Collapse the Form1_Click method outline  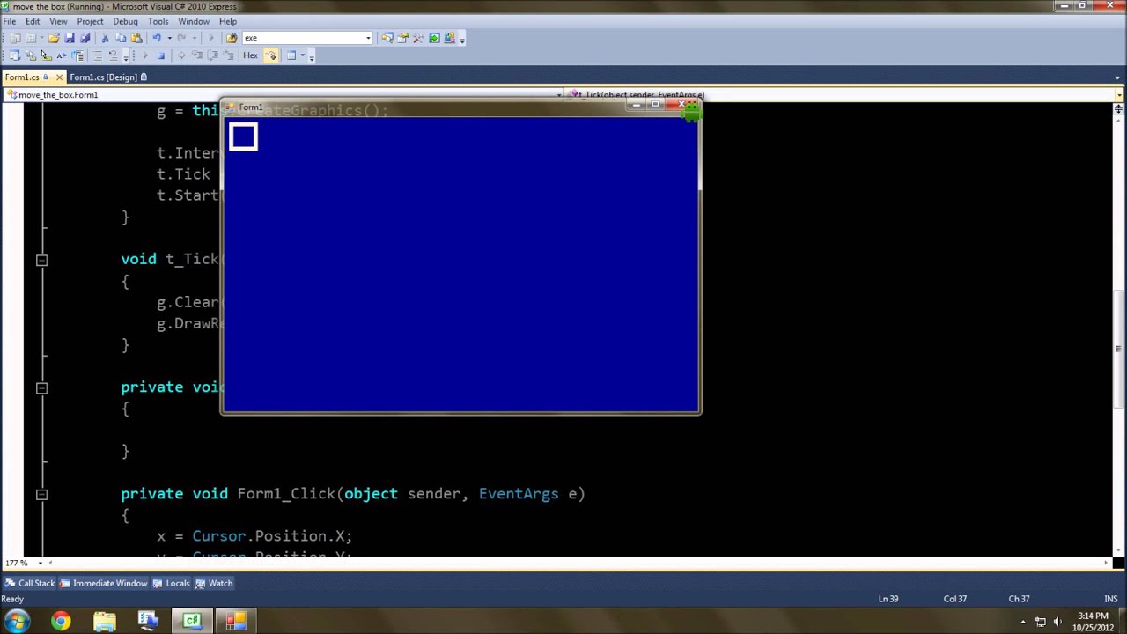coord(41,495)
